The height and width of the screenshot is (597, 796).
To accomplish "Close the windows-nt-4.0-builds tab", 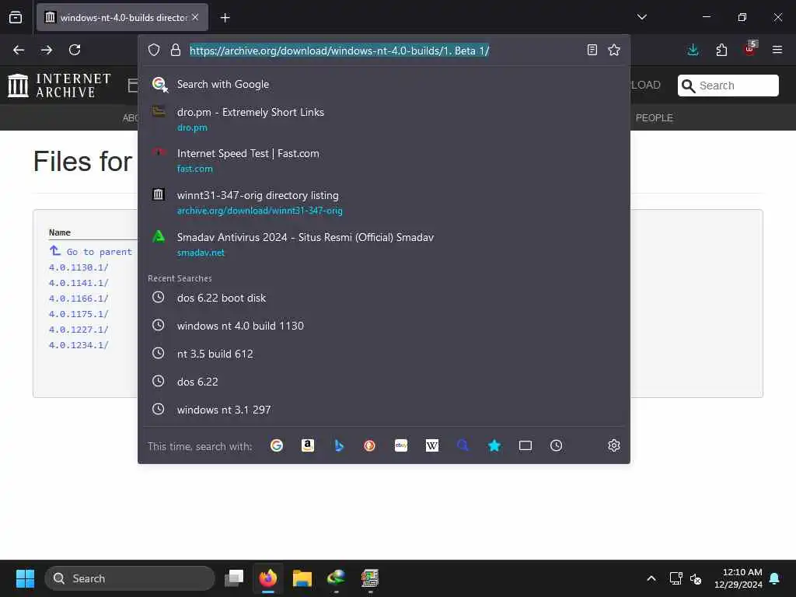I will [195, 17].
